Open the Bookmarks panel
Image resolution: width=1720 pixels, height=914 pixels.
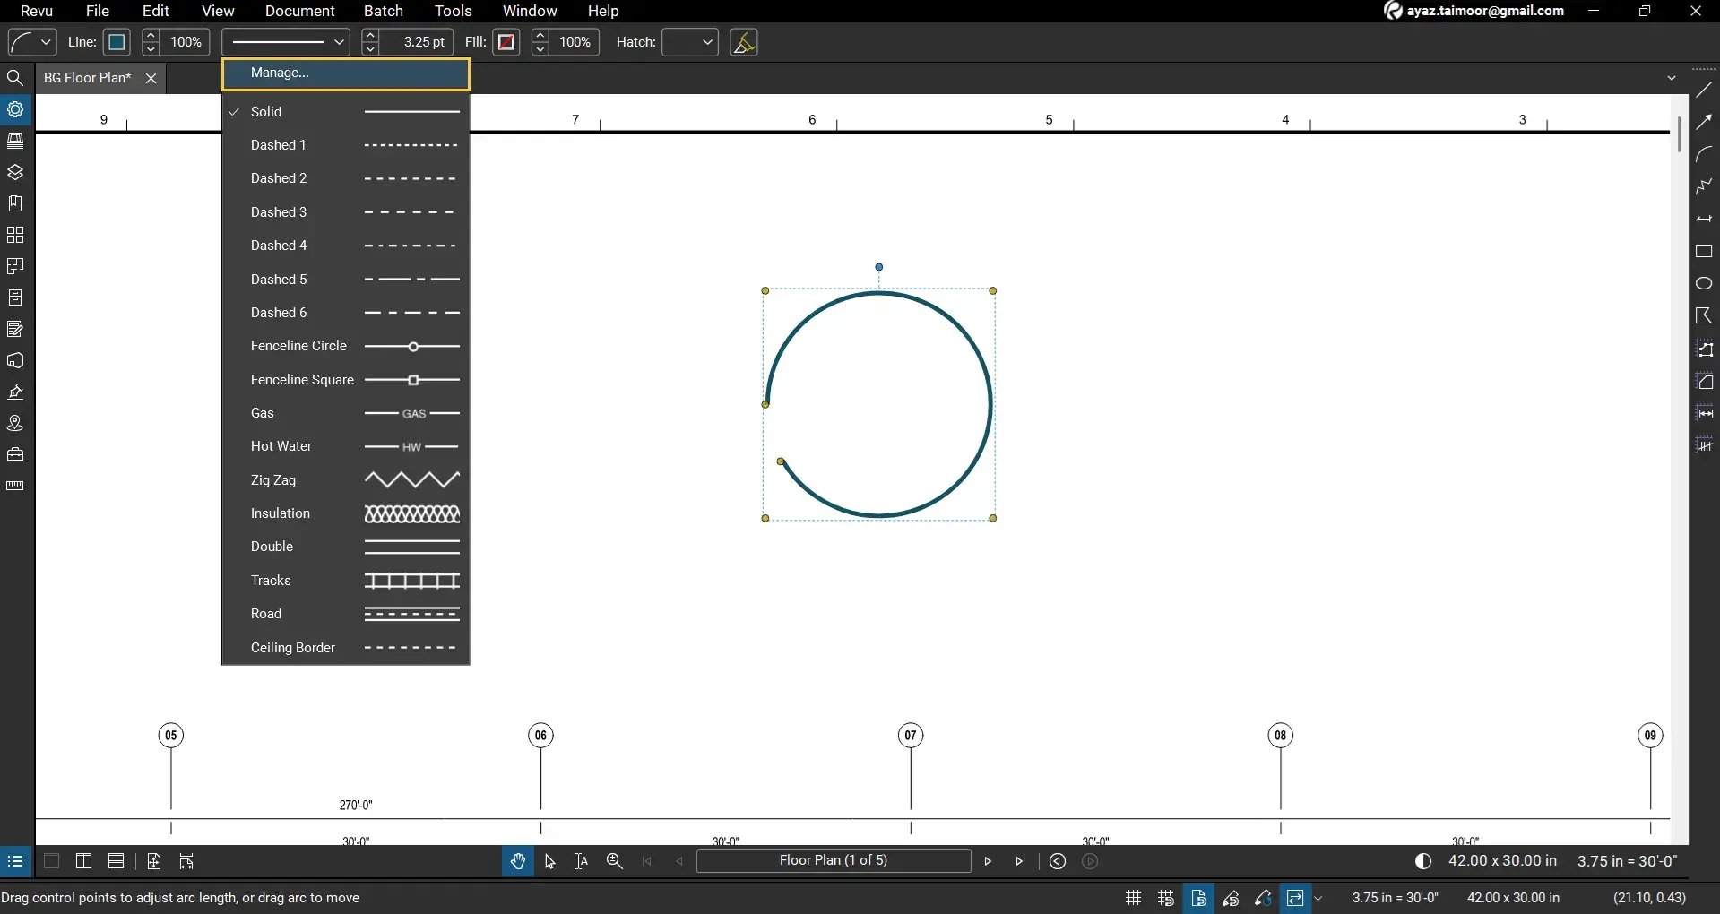point(15,203)
